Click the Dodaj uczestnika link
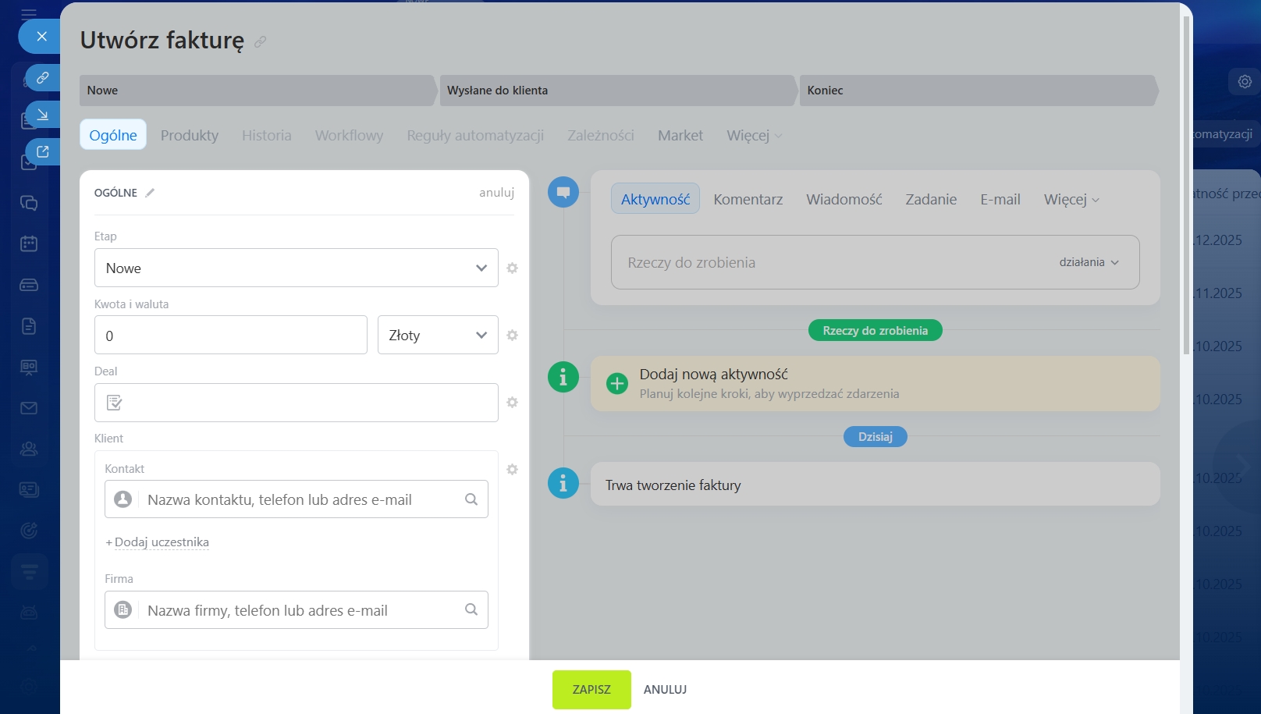Image resolution: width=1261 pixels, height=714 pixels. [161, 542]
